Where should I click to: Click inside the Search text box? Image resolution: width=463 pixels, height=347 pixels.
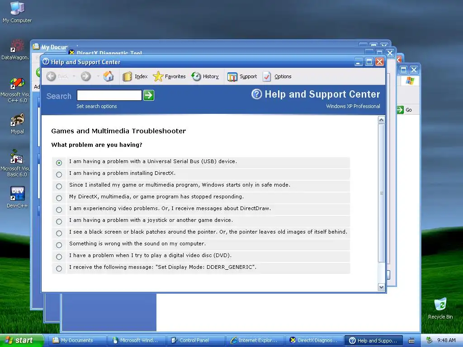point(109,95)
